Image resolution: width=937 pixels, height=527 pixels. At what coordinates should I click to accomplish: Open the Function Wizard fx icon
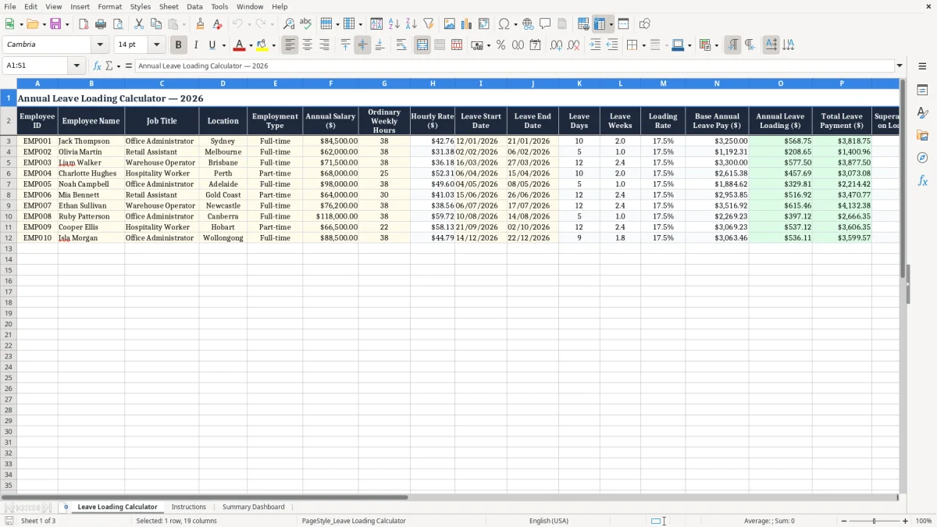[97, 66]
